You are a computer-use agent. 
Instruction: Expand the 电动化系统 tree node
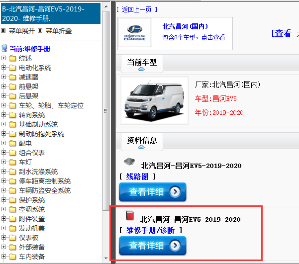(3, 67)
